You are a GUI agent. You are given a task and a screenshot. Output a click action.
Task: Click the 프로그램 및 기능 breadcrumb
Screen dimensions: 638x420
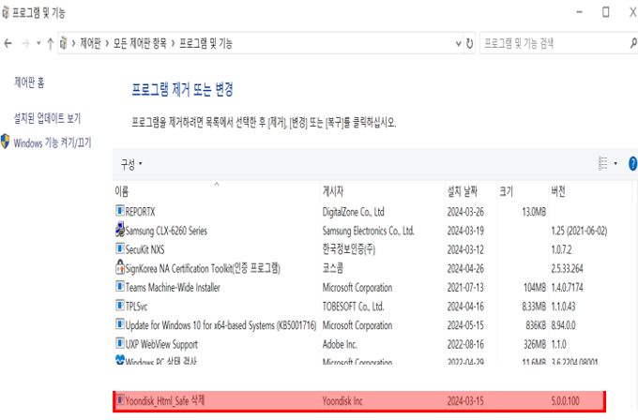[205, 43]
